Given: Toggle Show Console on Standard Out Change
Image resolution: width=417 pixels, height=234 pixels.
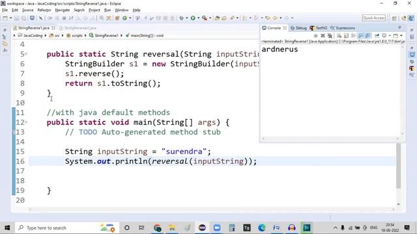Looking at the screenshot, I should click(360, 36).
